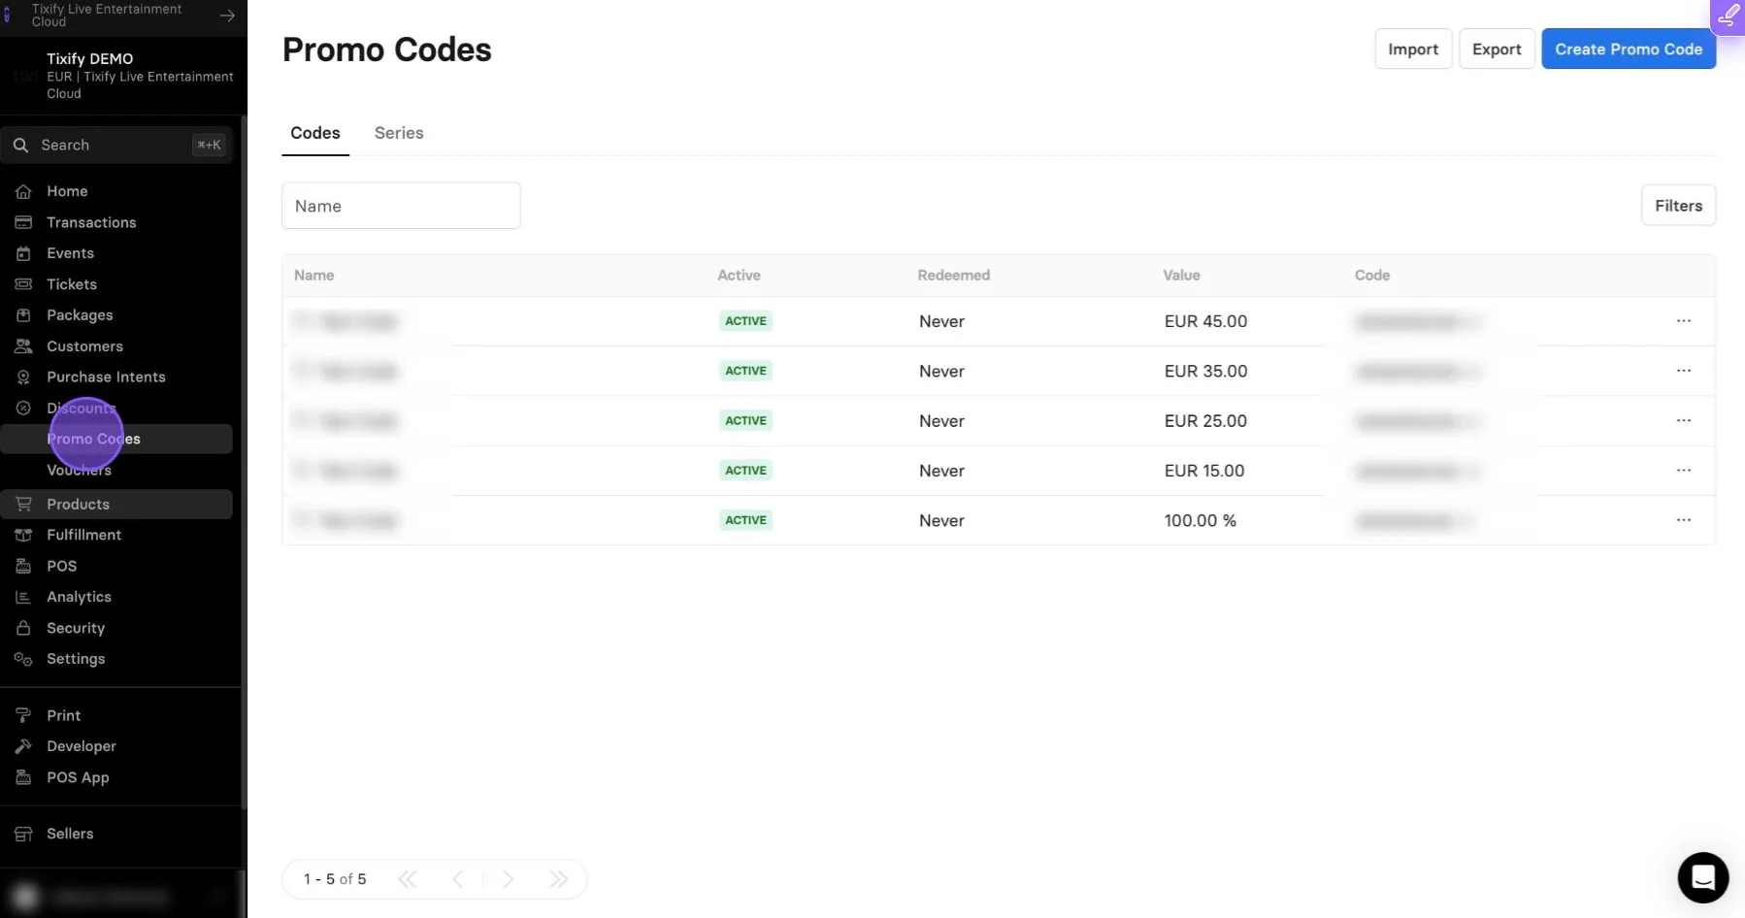Click Create Promo Code
1745x918 pixels.
[1629, 49]
